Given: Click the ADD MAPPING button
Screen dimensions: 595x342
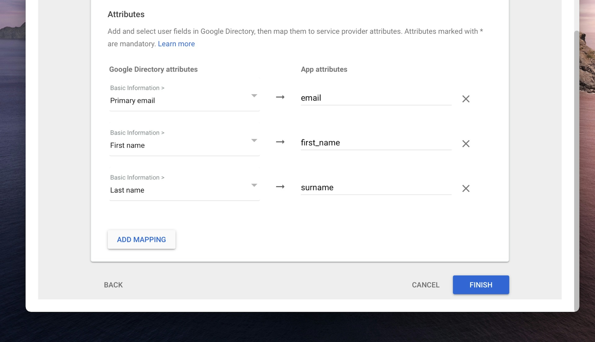Looking at the screenshot, I should click(x=141, y=240).
